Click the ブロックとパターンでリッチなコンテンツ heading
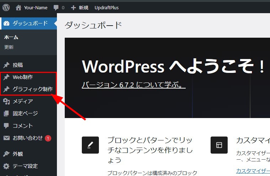 pos(150,150)
